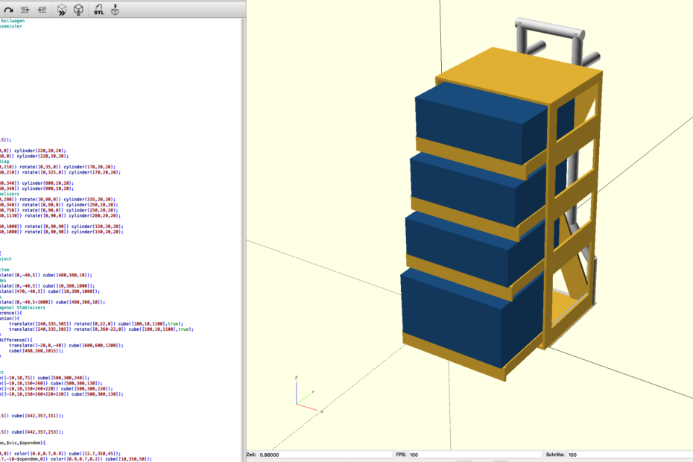Run Preview with the cube arrows icon

pos(62,10)
